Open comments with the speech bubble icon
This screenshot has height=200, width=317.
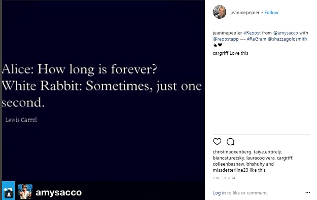coord(230,142)
